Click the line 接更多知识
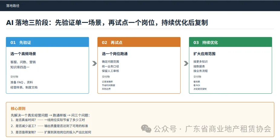280x140 pixels. pyautogui.click(x=200, y=61)
